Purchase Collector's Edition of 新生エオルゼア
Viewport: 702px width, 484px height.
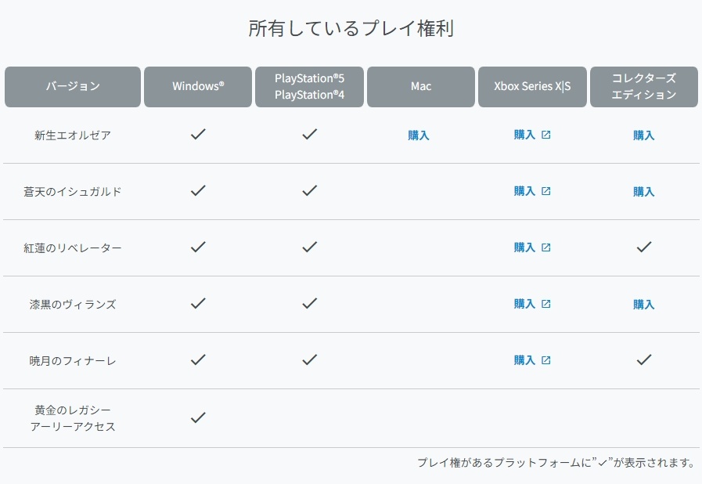644,135
